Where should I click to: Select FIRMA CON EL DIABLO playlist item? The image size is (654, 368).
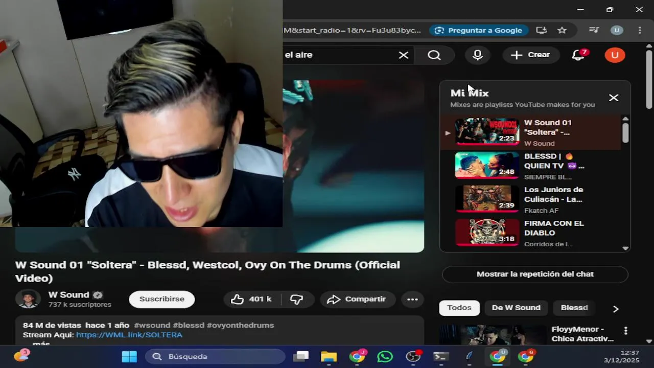pyautogui.click(x=530, y=233)
